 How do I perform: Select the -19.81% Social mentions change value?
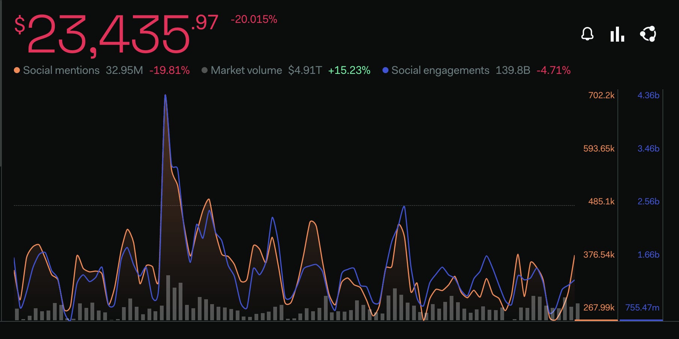click(x=169, y=70)
